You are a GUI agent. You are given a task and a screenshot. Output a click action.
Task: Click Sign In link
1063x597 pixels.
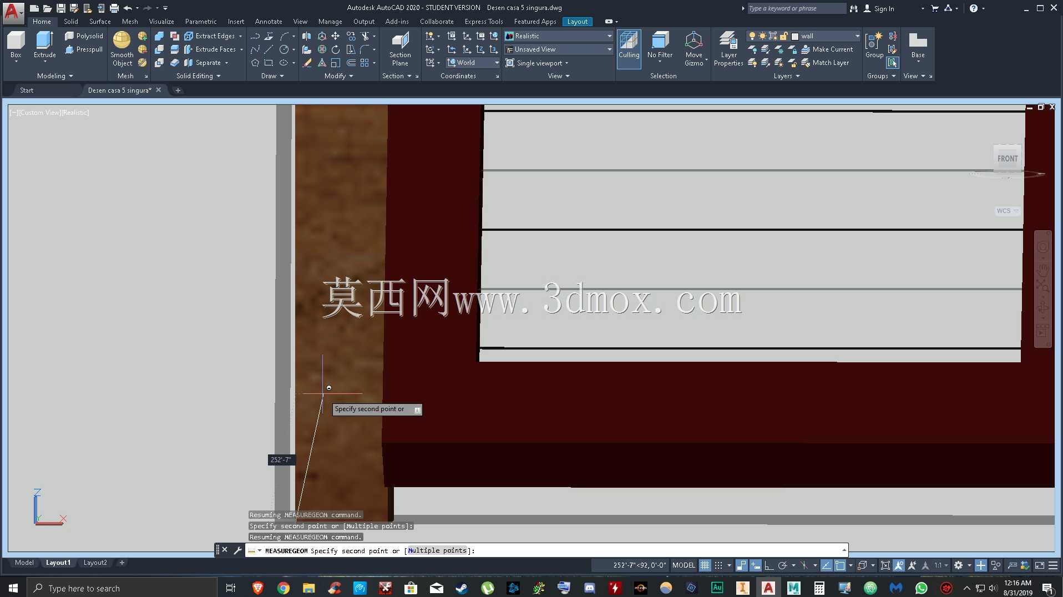pyautogui.click(x=879, y=8)
